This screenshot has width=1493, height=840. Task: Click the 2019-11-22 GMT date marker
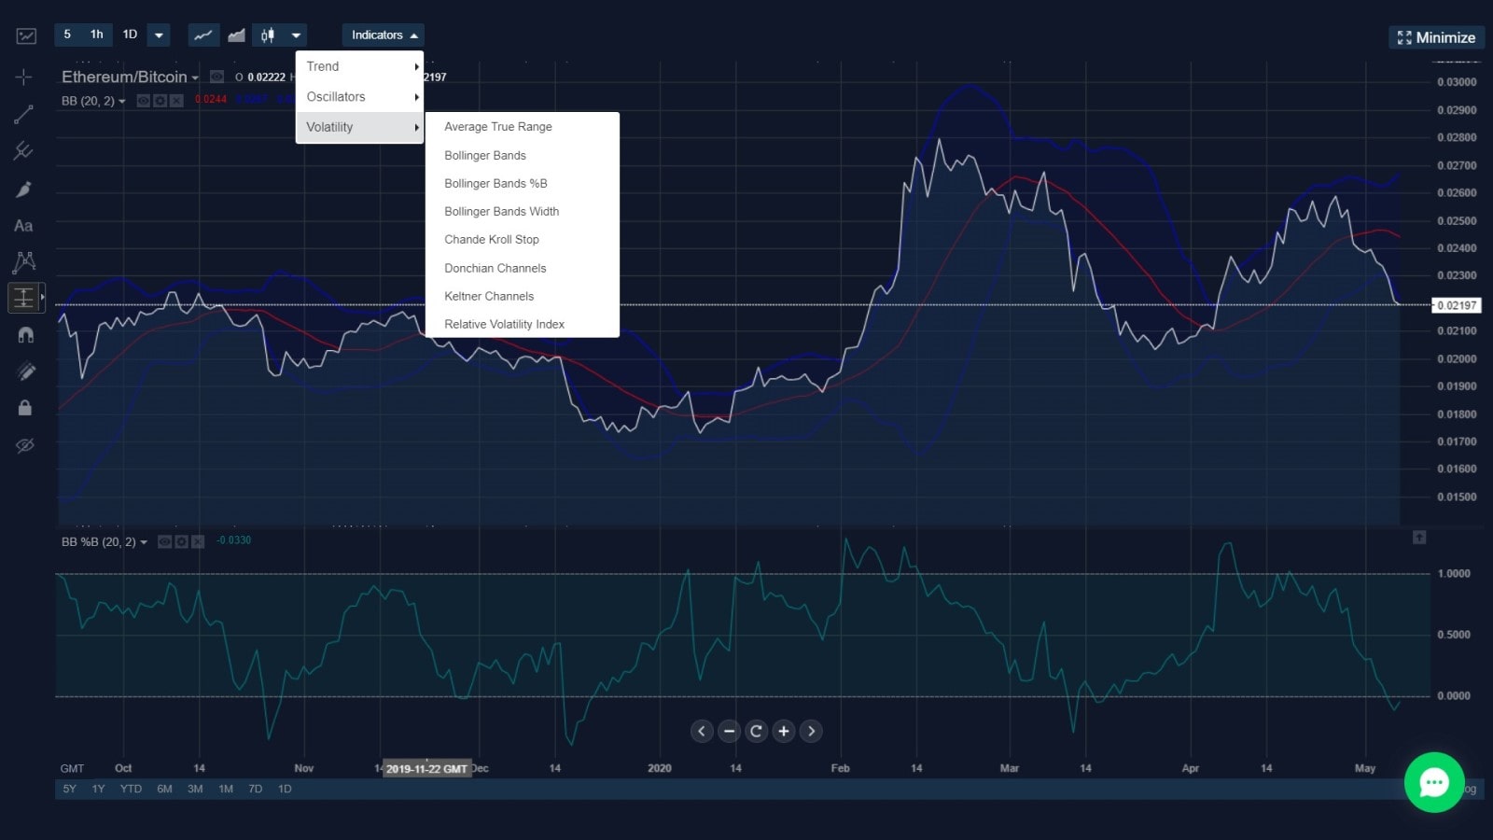[426, 769]
